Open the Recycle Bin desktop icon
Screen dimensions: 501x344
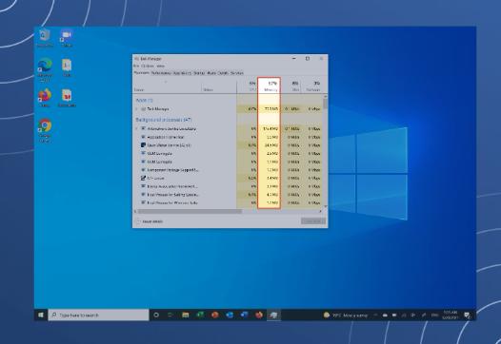click(45, 38)
